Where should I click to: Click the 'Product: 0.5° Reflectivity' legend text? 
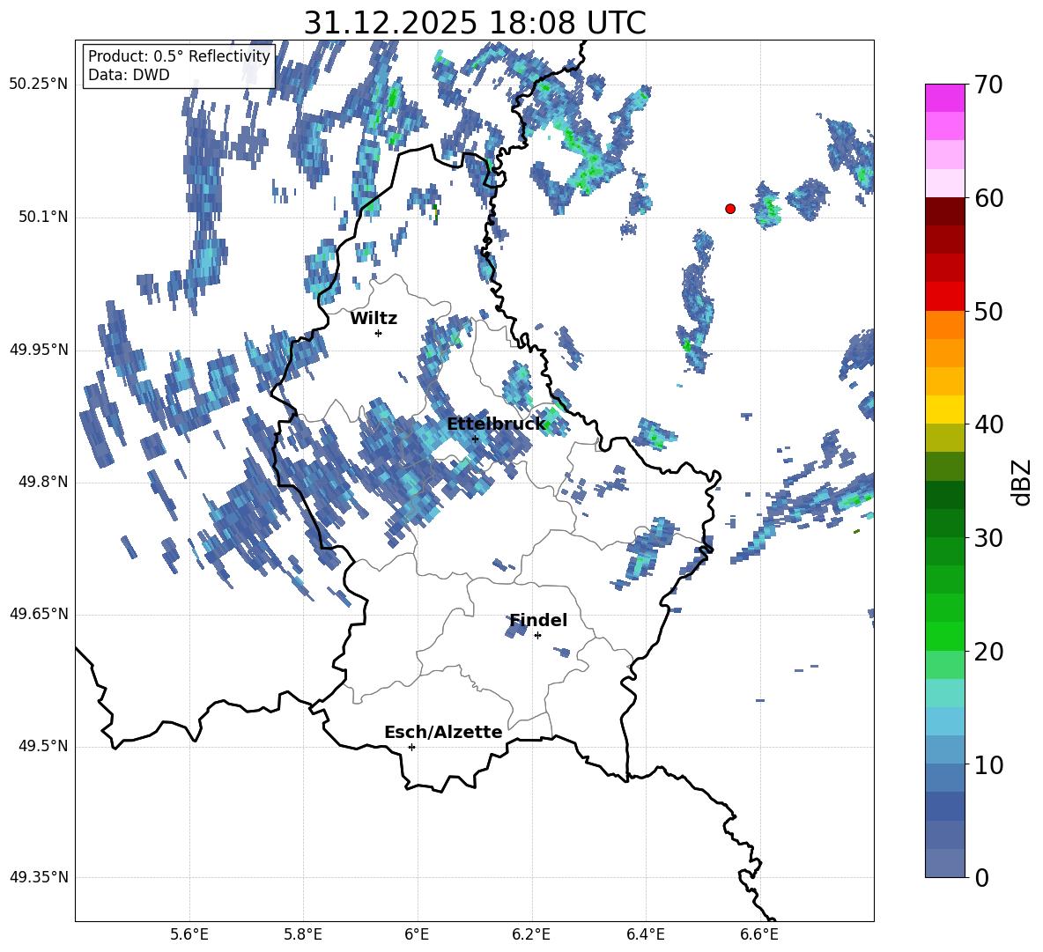point(179,56)
